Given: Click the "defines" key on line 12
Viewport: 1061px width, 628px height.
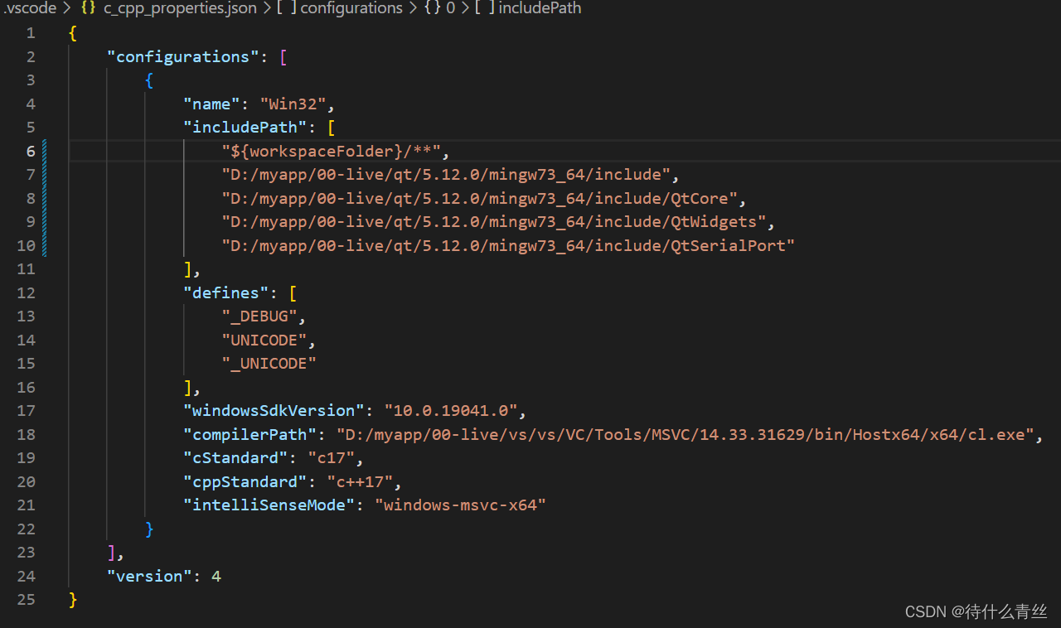Looking at the screenshot, I should pos(227,293).
